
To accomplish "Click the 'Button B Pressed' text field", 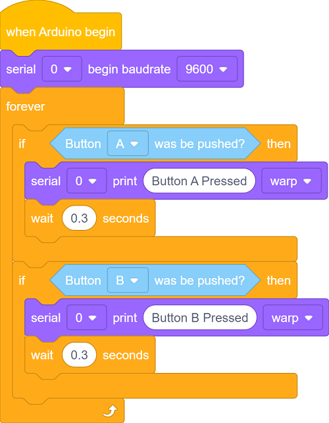I will 200,318.
